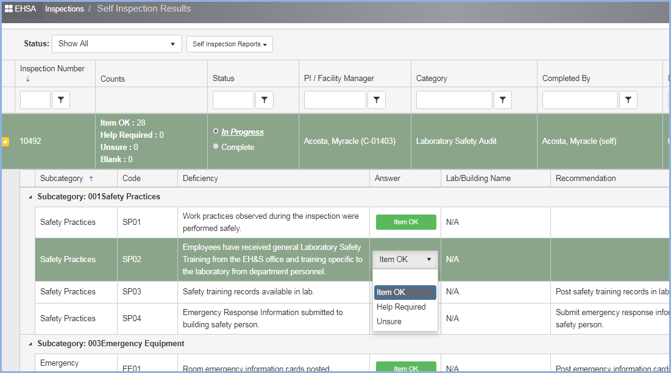Focus the Category filter input field
Screen dimensions: 671x373
pos(454,100)
